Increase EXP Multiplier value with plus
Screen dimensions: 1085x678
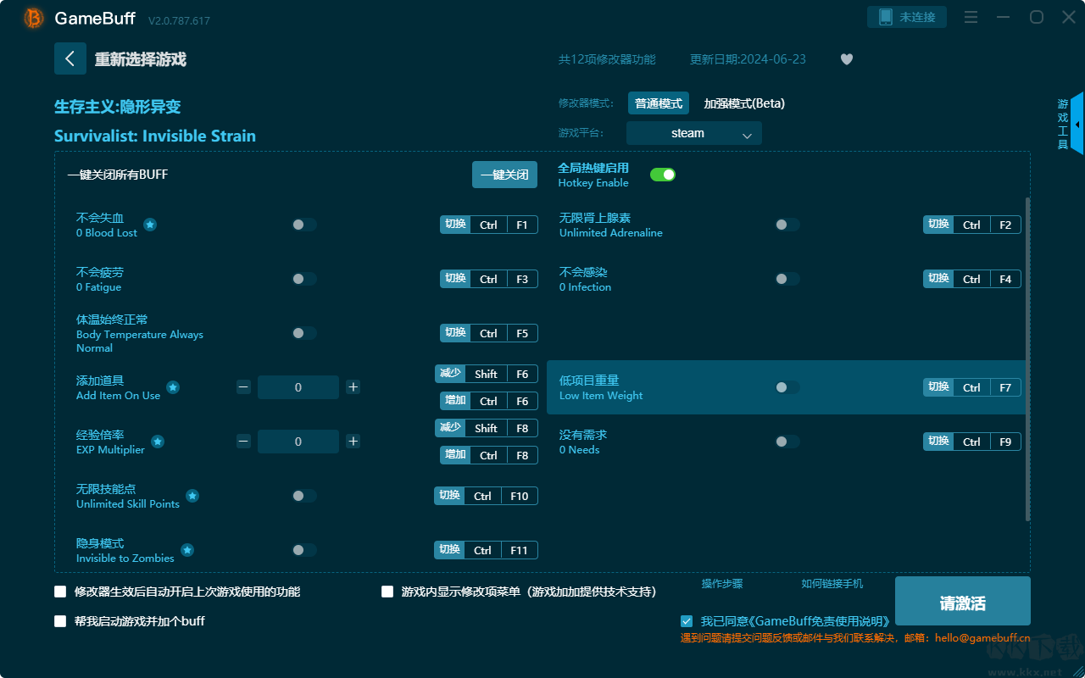[353, 442]
